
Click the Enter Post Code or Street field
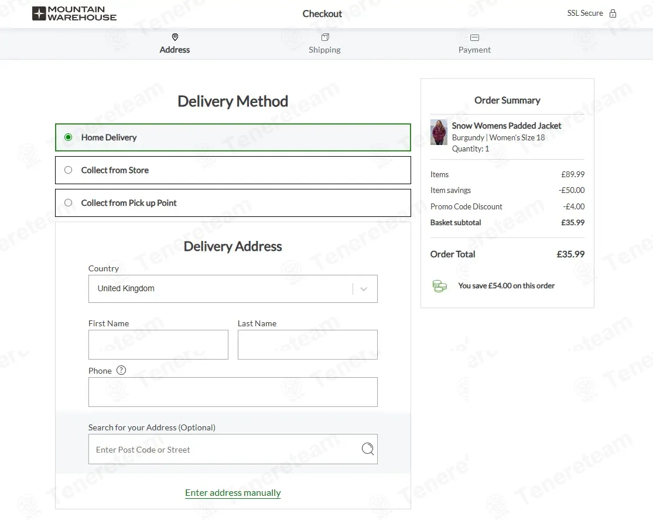(x=225, y=449)
